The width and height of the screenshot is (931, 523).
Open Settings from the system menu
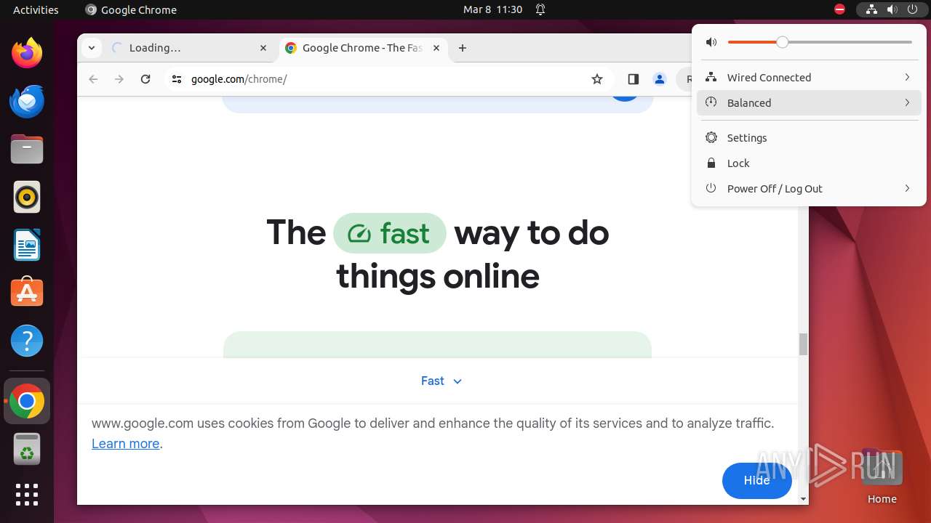pos(809,137)
